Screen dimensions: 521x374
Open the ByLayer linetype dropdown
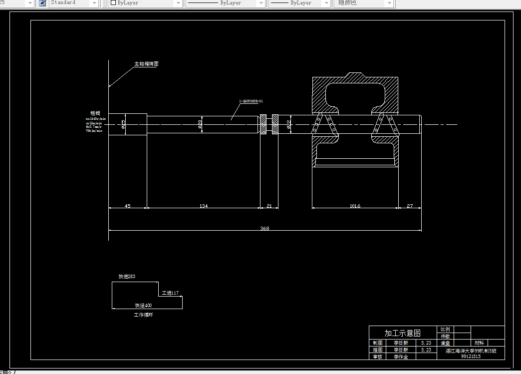[x=261, y=3]
